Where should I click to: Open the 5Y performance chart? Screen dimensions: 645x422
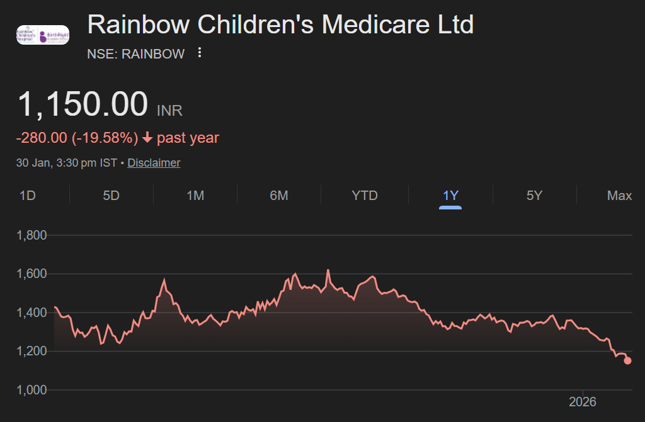pos(534,196)
